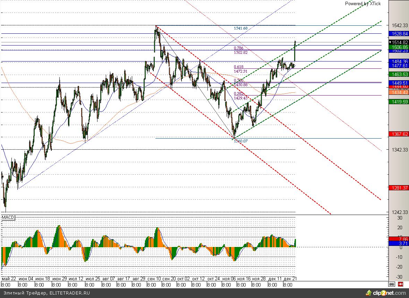Click the red scroll-to-end arrow icon
Screen dimensions: 409x298
pos(400,284)
